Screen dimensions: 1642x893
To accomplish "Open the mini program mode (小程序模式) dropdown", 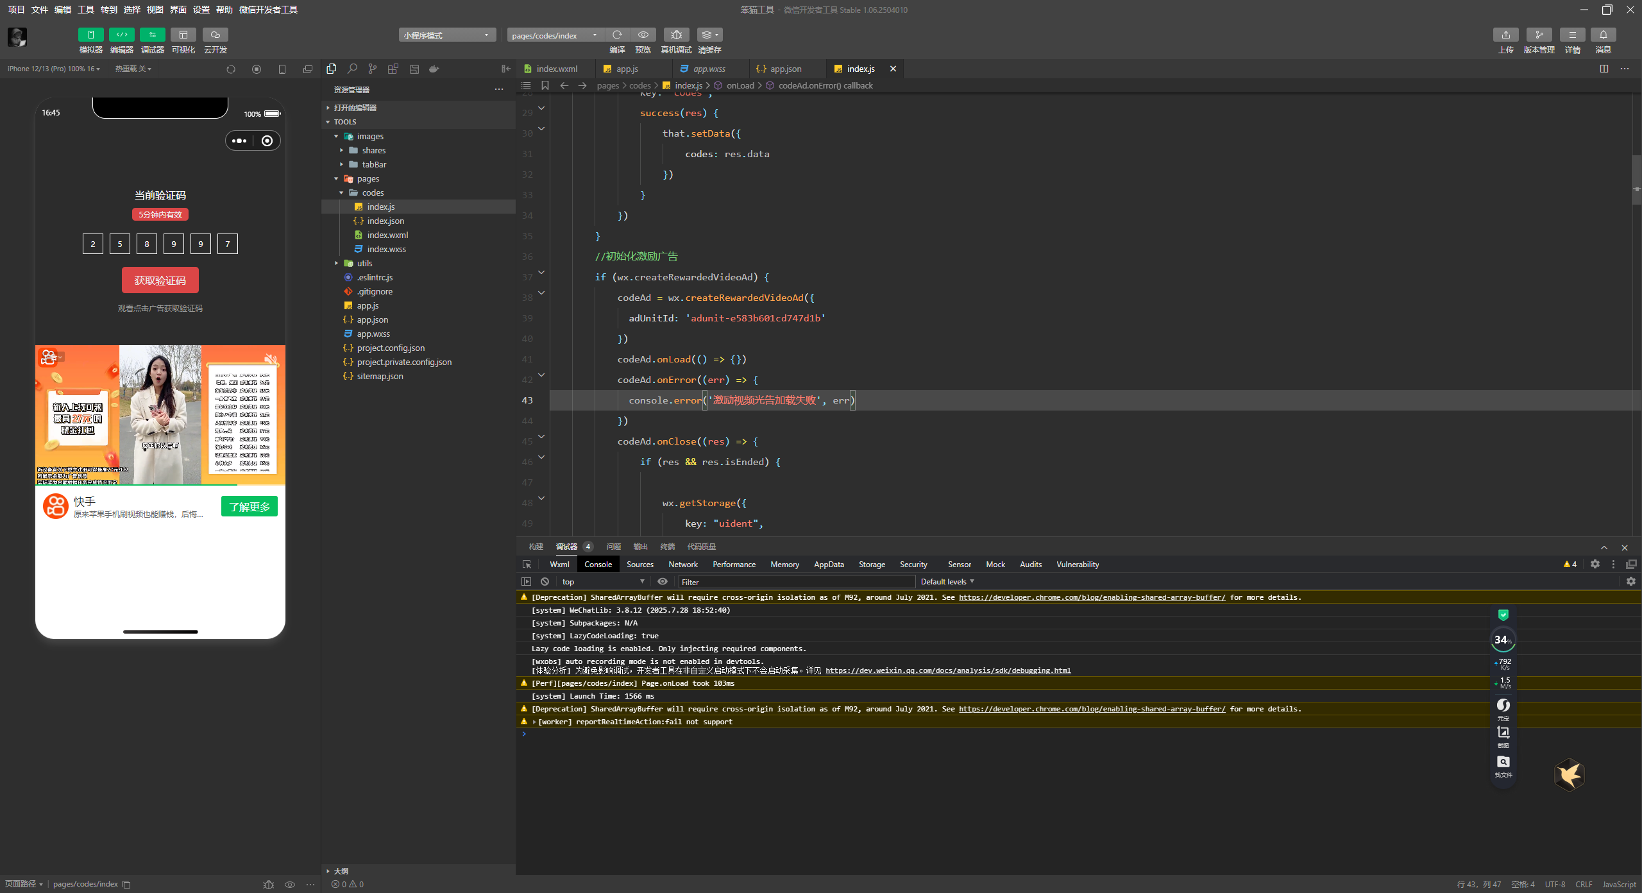I will [x=447, y=35].
